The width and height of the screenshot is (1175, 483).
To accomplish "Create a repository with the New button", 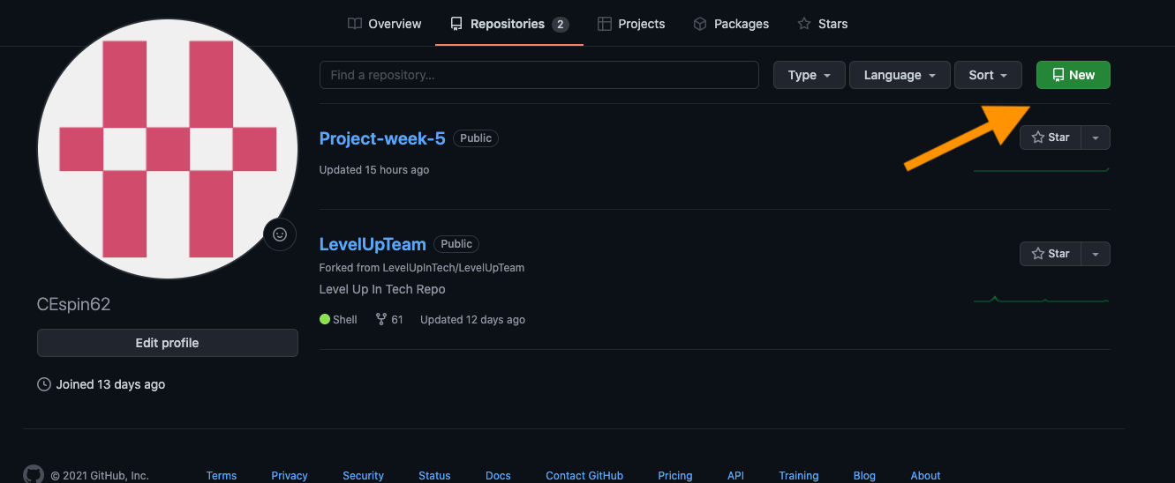I will click(1073, 75).
